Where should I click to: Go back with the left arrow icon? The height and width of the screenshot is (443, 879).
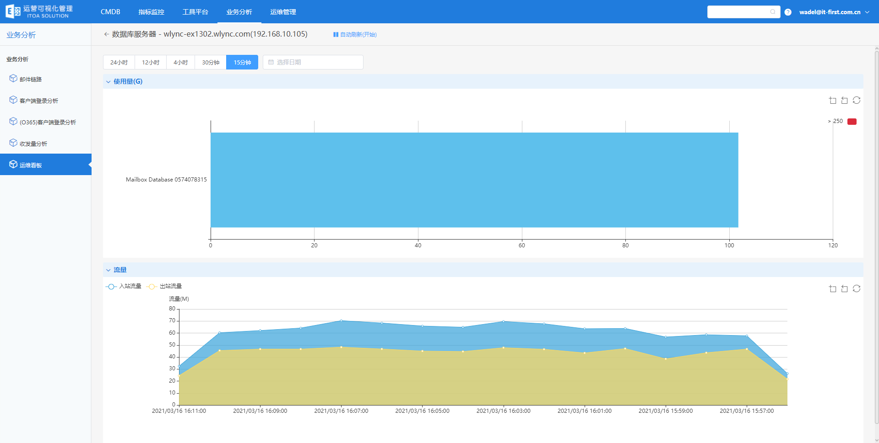click(x=106, y=34)
